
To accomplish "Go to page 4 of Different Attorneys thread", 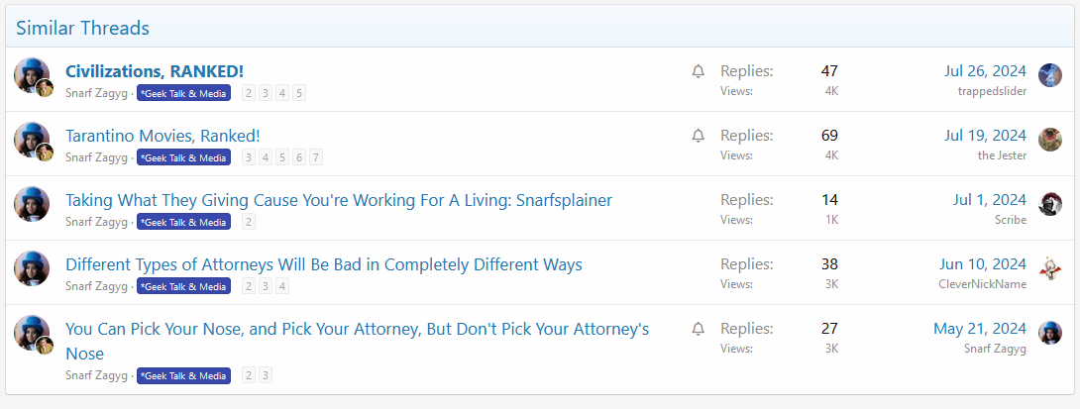I will pyautogui.click(x=282, y=286).
